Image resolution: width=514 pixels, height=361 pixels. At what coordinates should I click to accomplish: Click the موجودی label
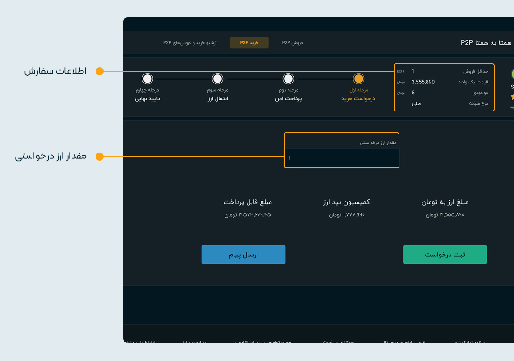point(480,93)
